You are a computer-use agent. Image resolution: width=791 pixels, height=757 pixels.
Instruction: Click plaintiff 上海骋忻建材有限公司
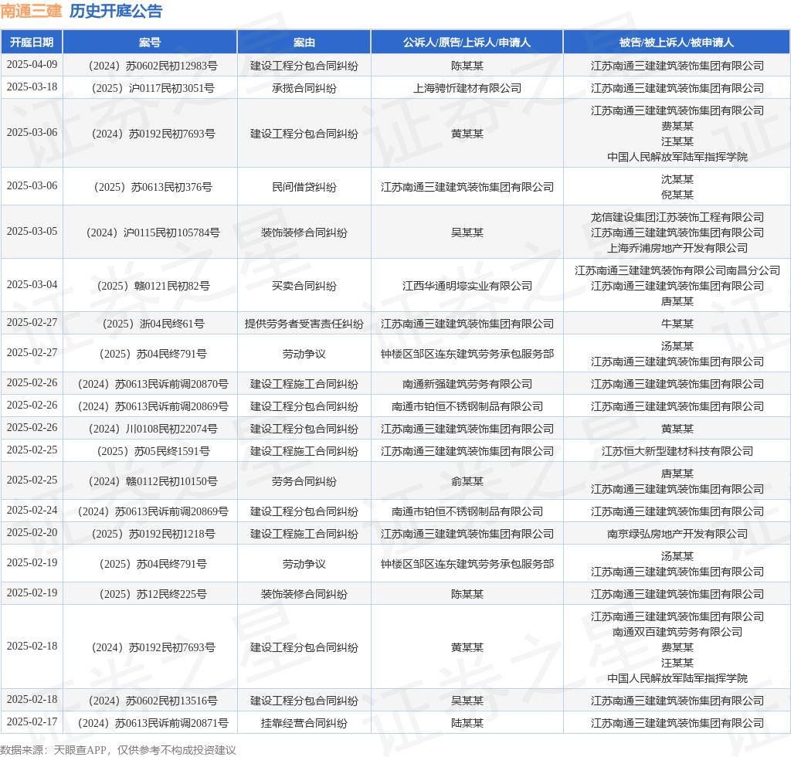[467, 88]
